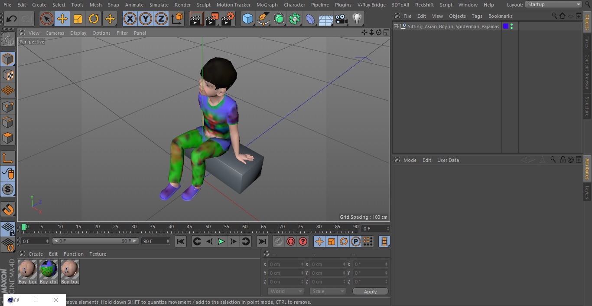Image resolution: width=592 pixels, height=306 pixels.
Task: Open Object Manager Bookmarks menu
Action: (500, 16)
